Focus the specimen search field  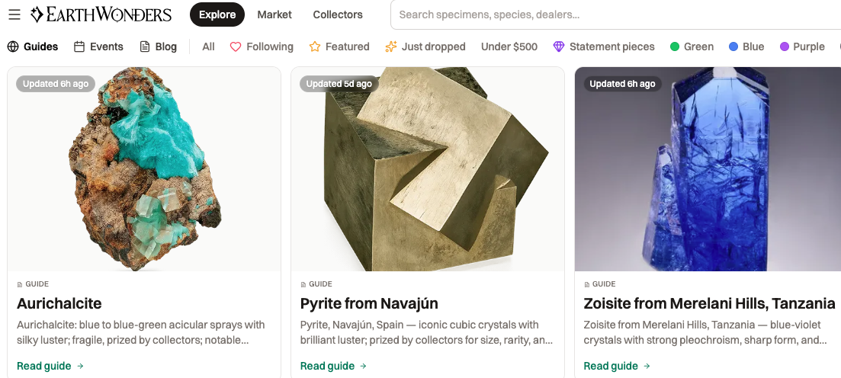[616, 14]
